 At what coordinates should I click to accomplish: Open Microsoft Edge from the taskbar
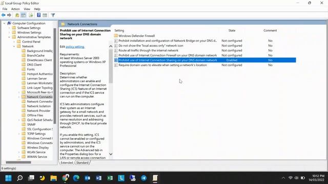point(76,178)
